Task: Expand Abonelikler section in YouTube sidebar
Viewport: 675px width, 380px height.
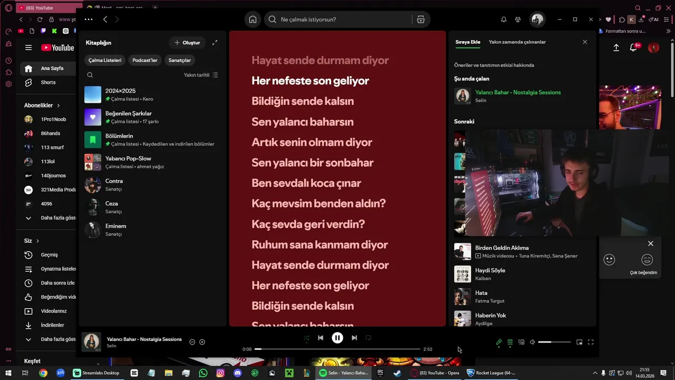Action: tap(42, 106)
